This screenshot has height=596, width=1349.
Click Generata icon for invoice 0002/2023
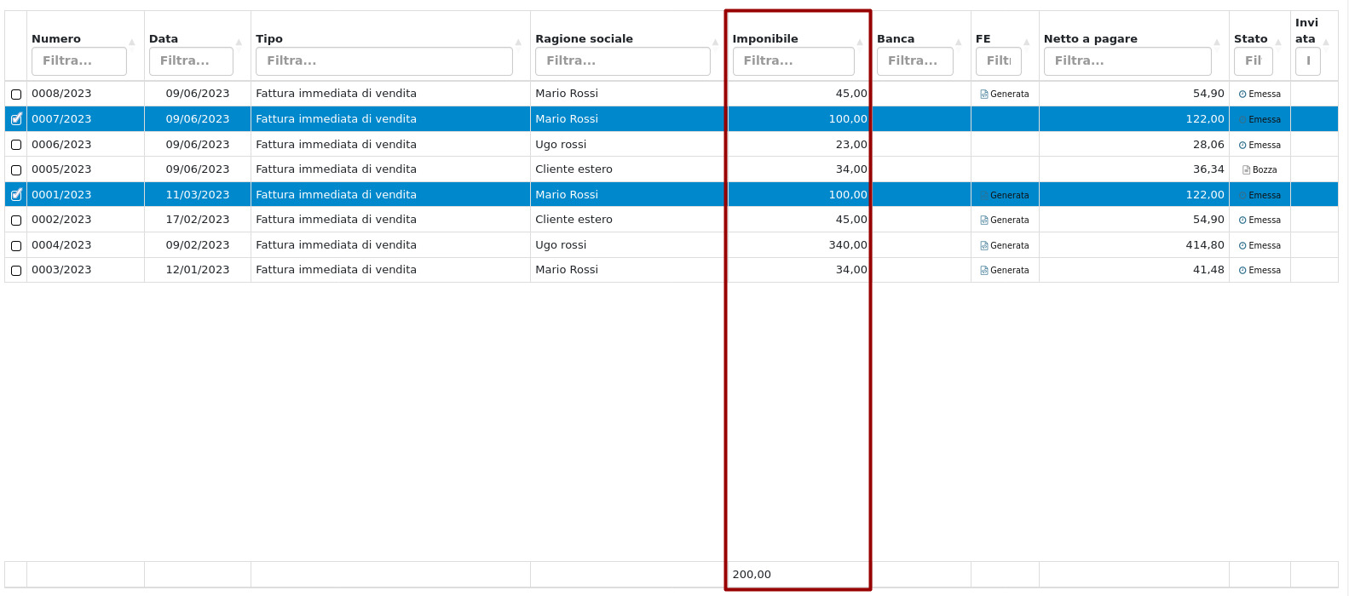tap(984, 221)
